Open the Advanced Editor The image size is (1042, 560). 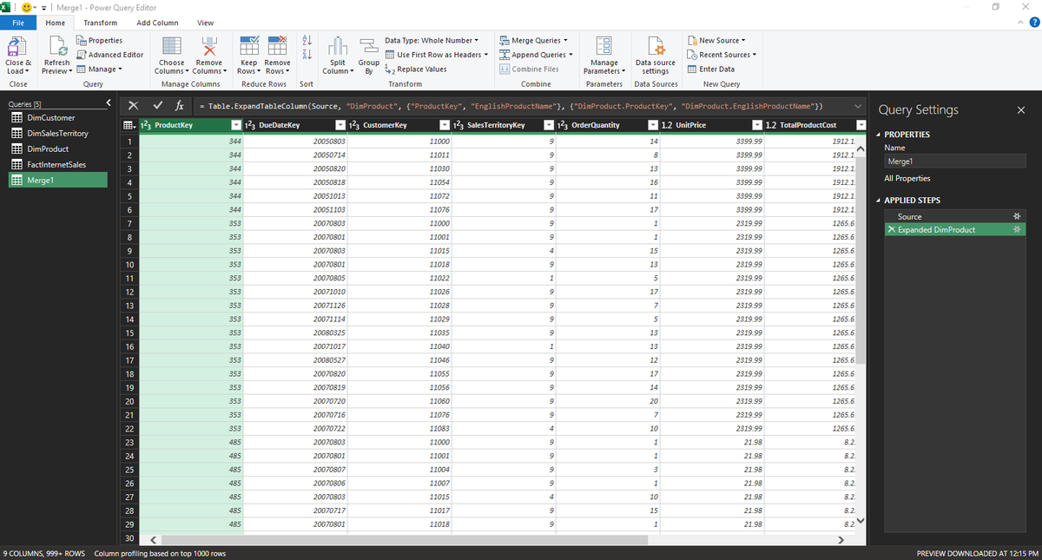(x=109, y=55)
